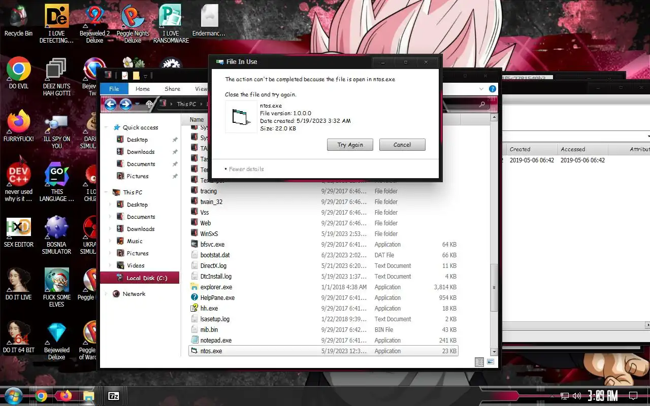Open the volume control in system tray
Image resolution: width=650 pixels, height=406 pixels.
tap(577, 396)
